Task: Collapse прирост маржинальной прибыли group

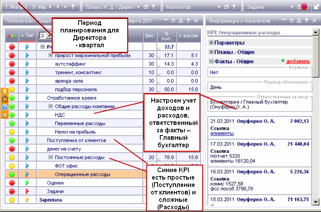Action: coord(50,55)
